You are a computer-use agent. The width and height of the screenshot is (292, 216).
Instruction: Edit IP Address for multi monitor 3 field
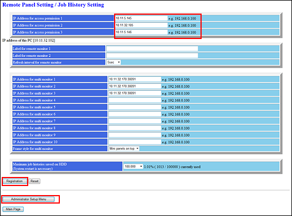pyautogui.click(x=135, y=93)
